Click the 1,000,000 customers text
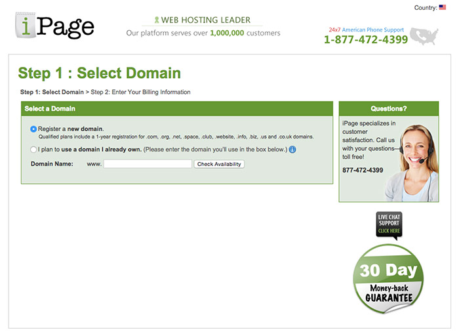459x336 pixels. coord(245,33)
